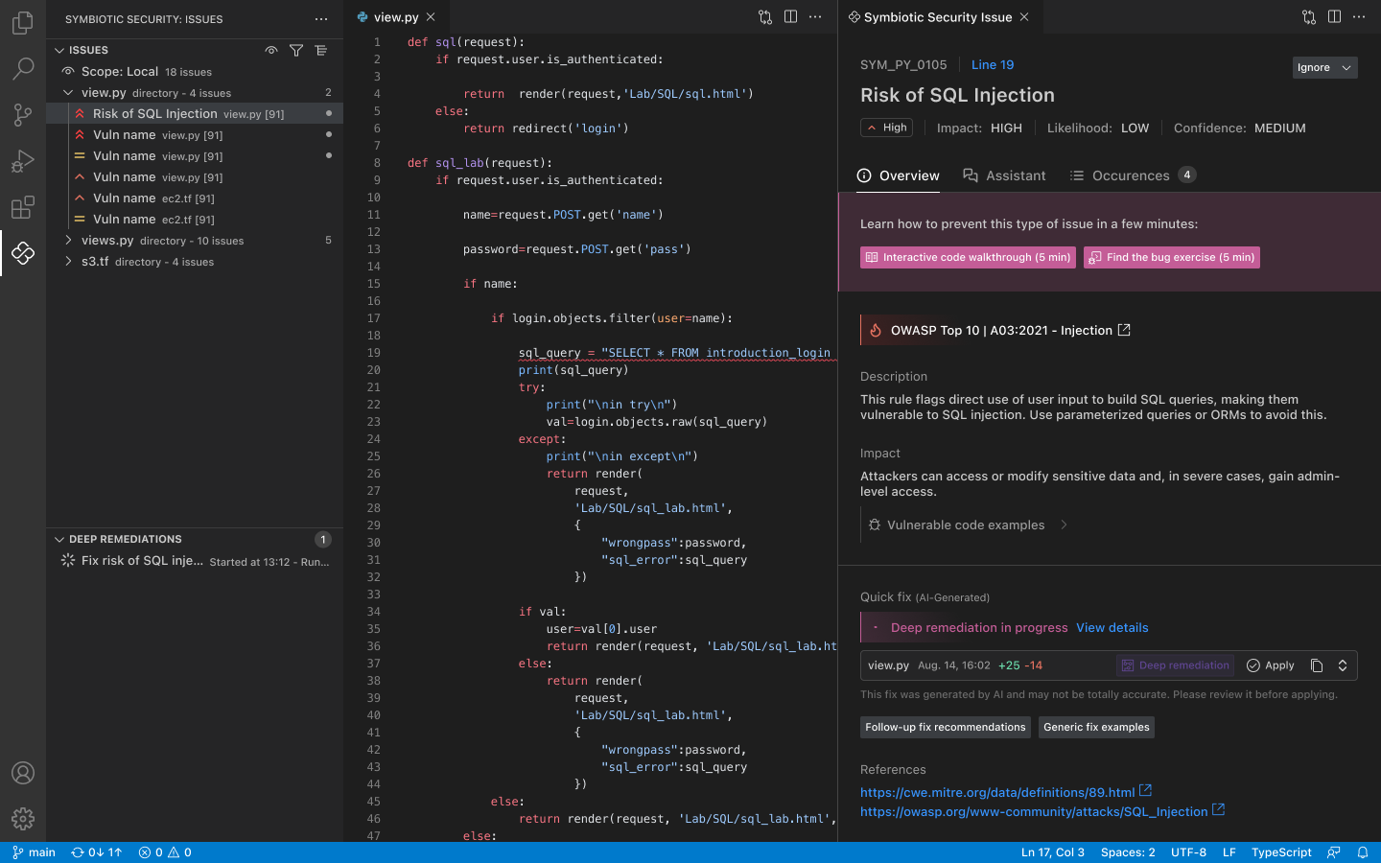Image resolution: width=1381 pixels, height=863 pixels.
Task: Switch to the Assistant tab
Action: point(1004,175)
